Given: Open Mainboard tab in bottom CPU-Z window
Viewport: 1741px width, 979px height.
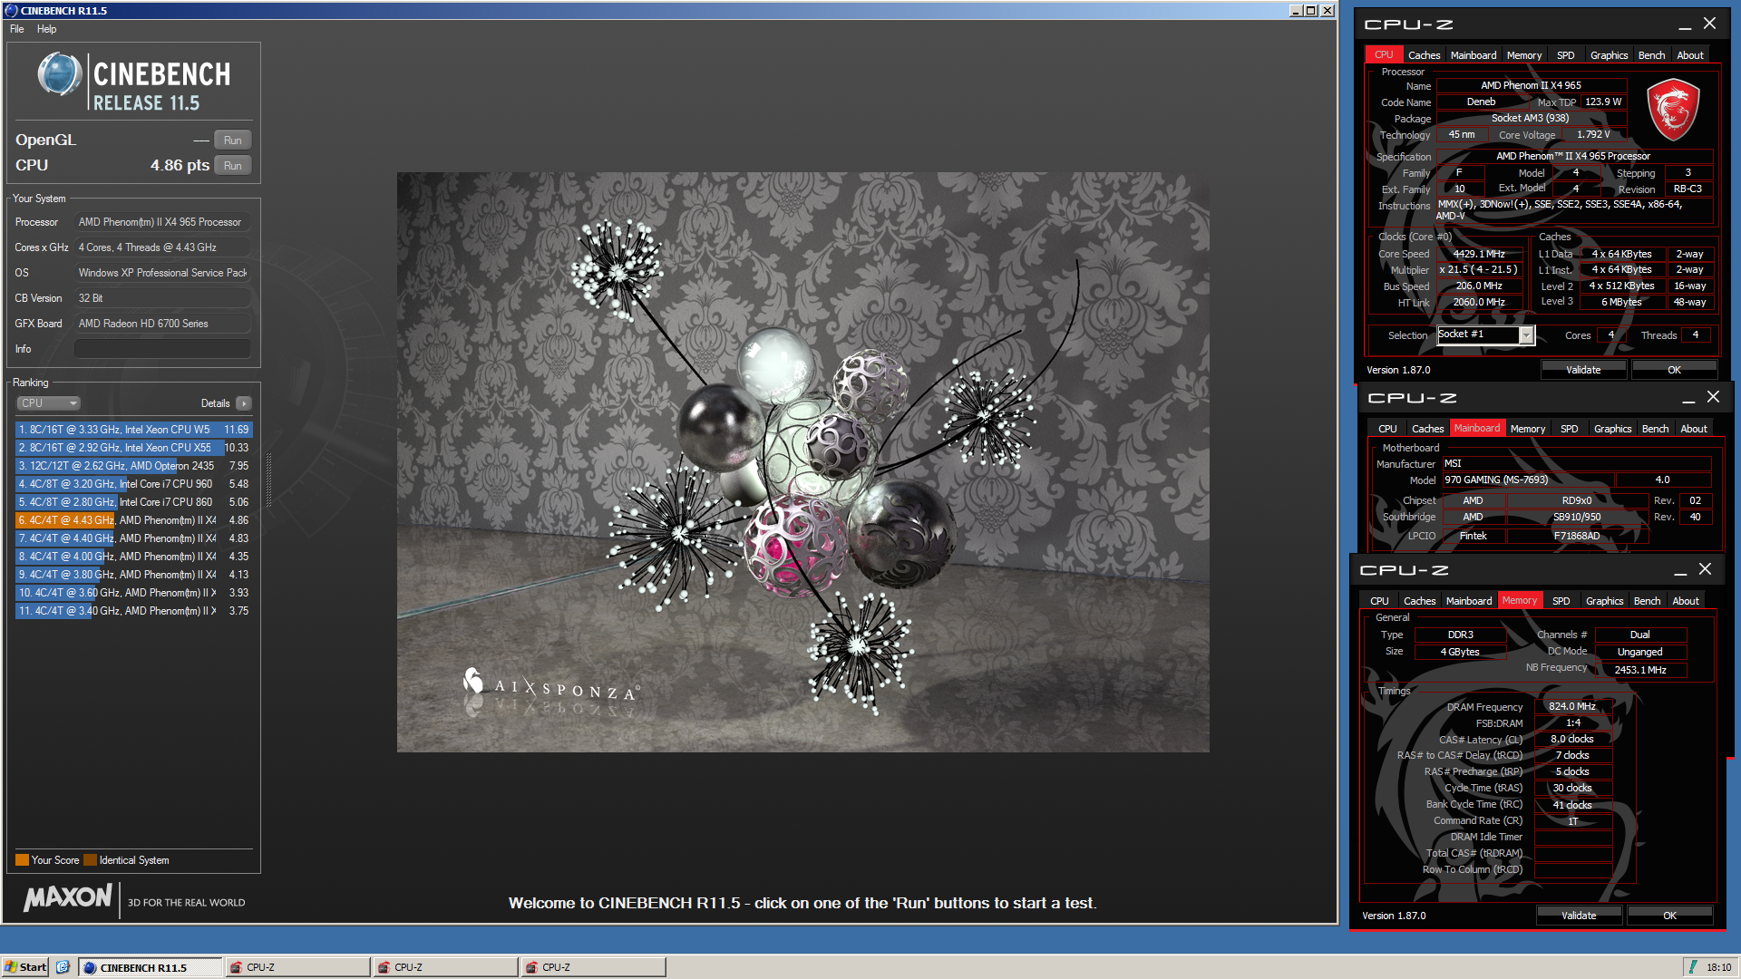Looking at the screenshot, I should pyautogui.click(x=1469, y=601).
